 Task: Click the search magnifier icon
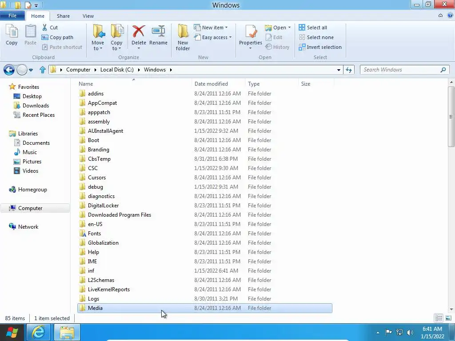point(443,70)
